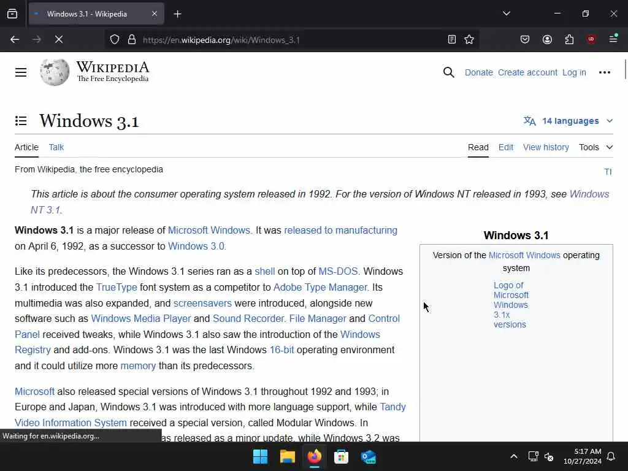Open the 16-bit link
Screen dimensions: 628x471
pos(281,350)
